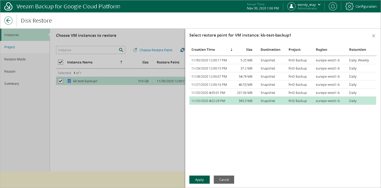Click the Selected: 1 of 1 text
Image resolution: width=381 pixels, height=188 pixels.
coord(70,73)
